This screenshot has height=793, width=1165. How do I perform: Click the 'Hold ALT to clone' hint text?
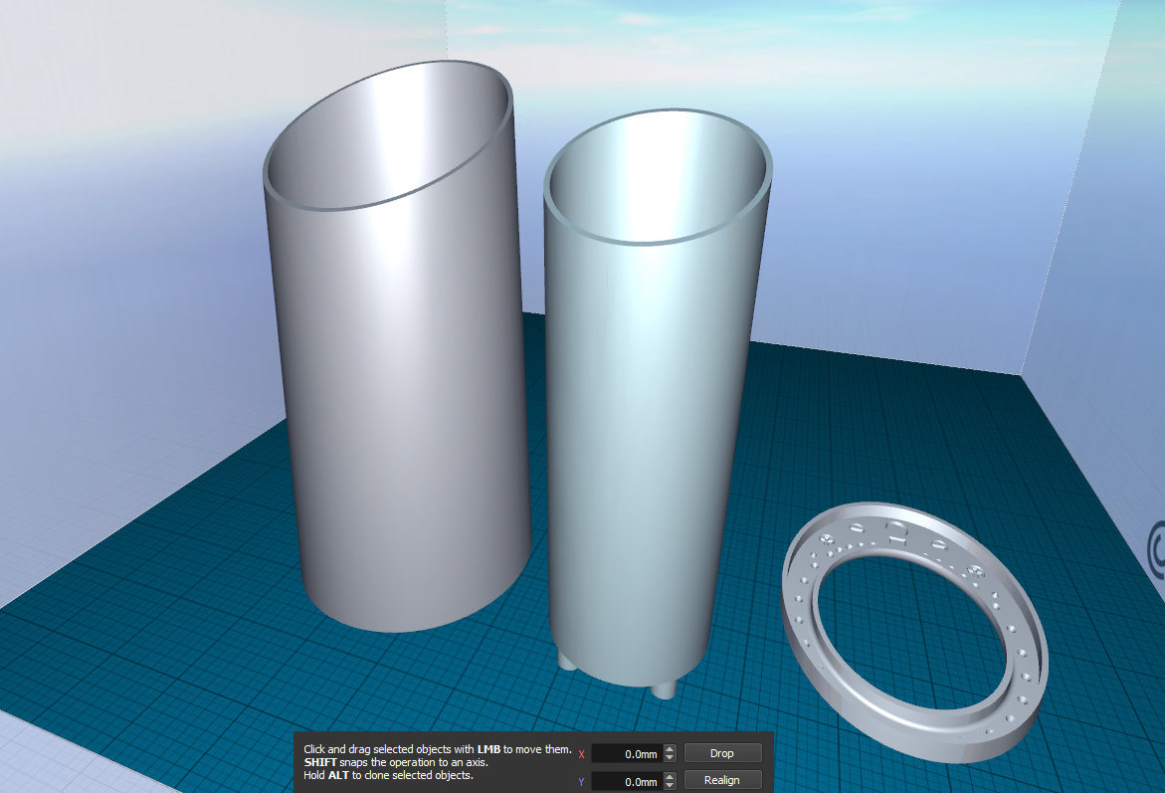tap(389, 775)
